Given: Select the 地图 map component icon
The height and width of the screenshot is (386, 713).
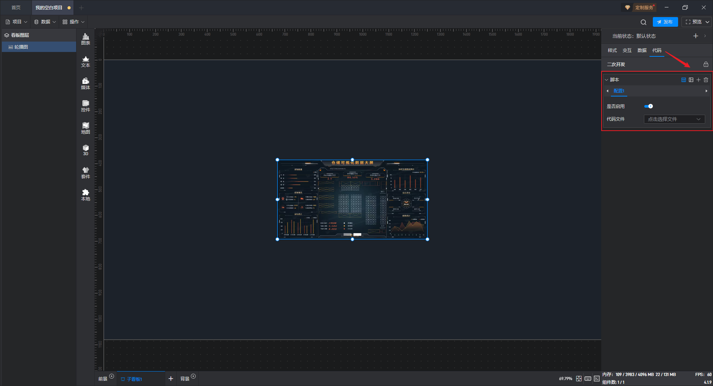Looking at the screenshot, I should coord(85,128).
